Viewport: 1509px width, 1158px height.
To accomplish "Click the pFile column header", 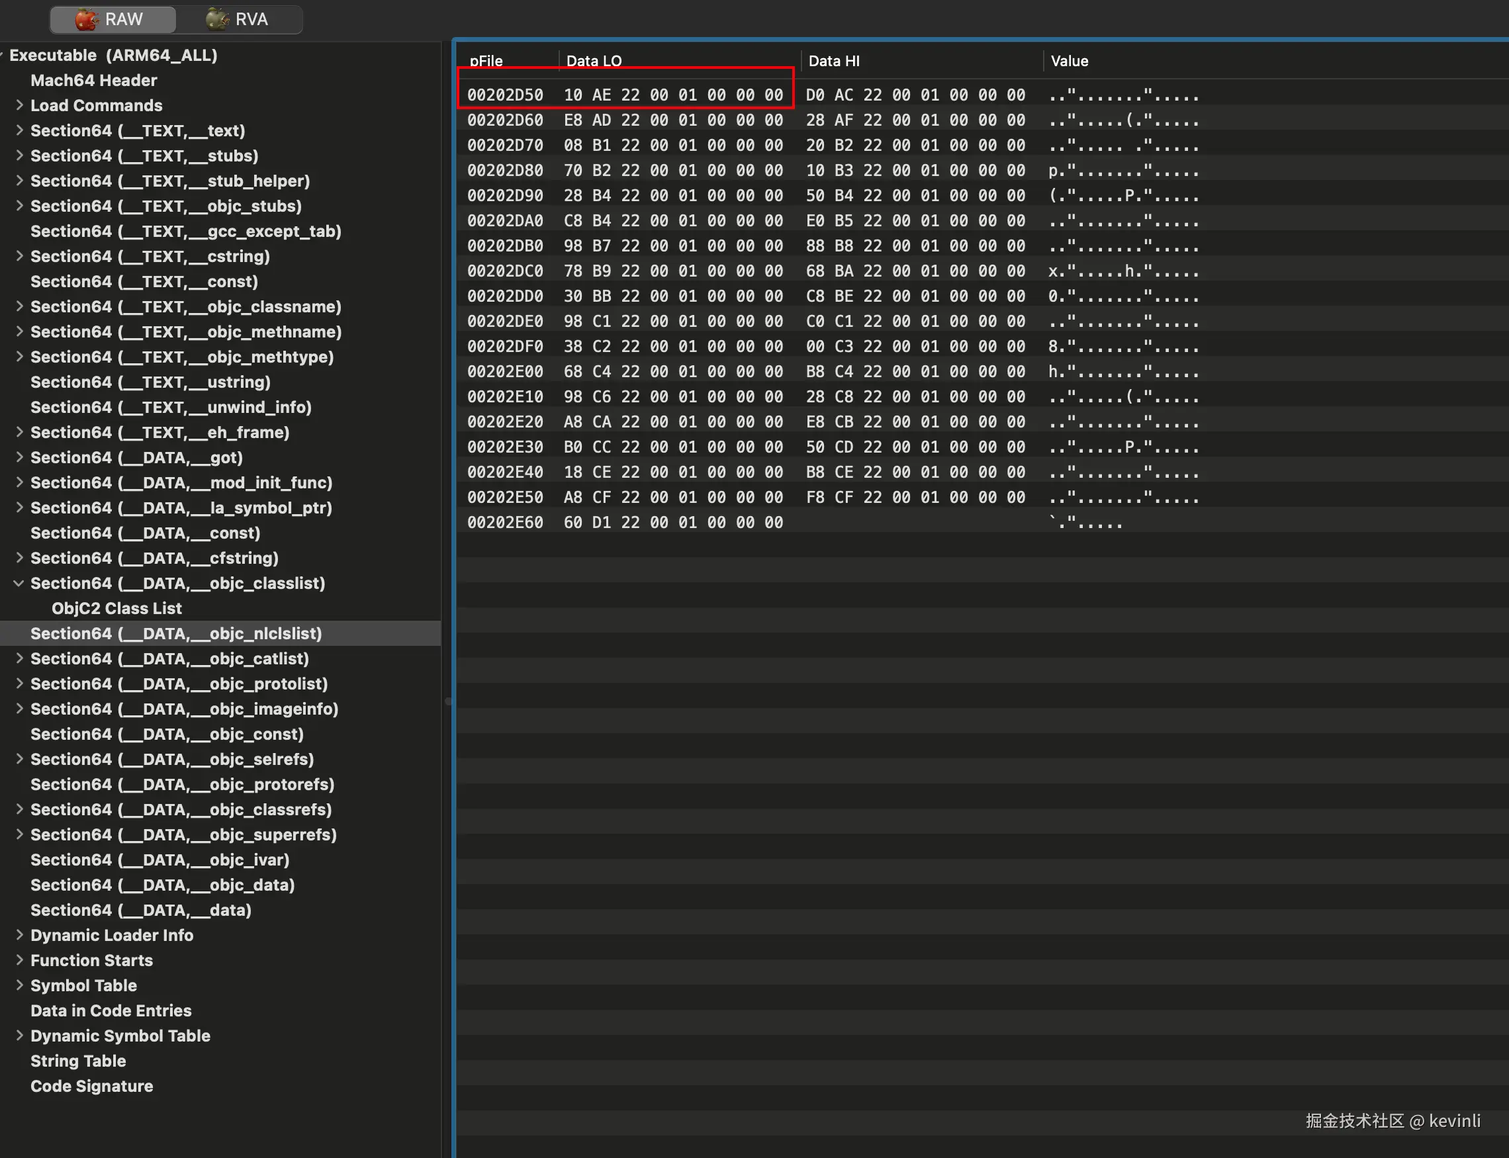I will [486, 61].
